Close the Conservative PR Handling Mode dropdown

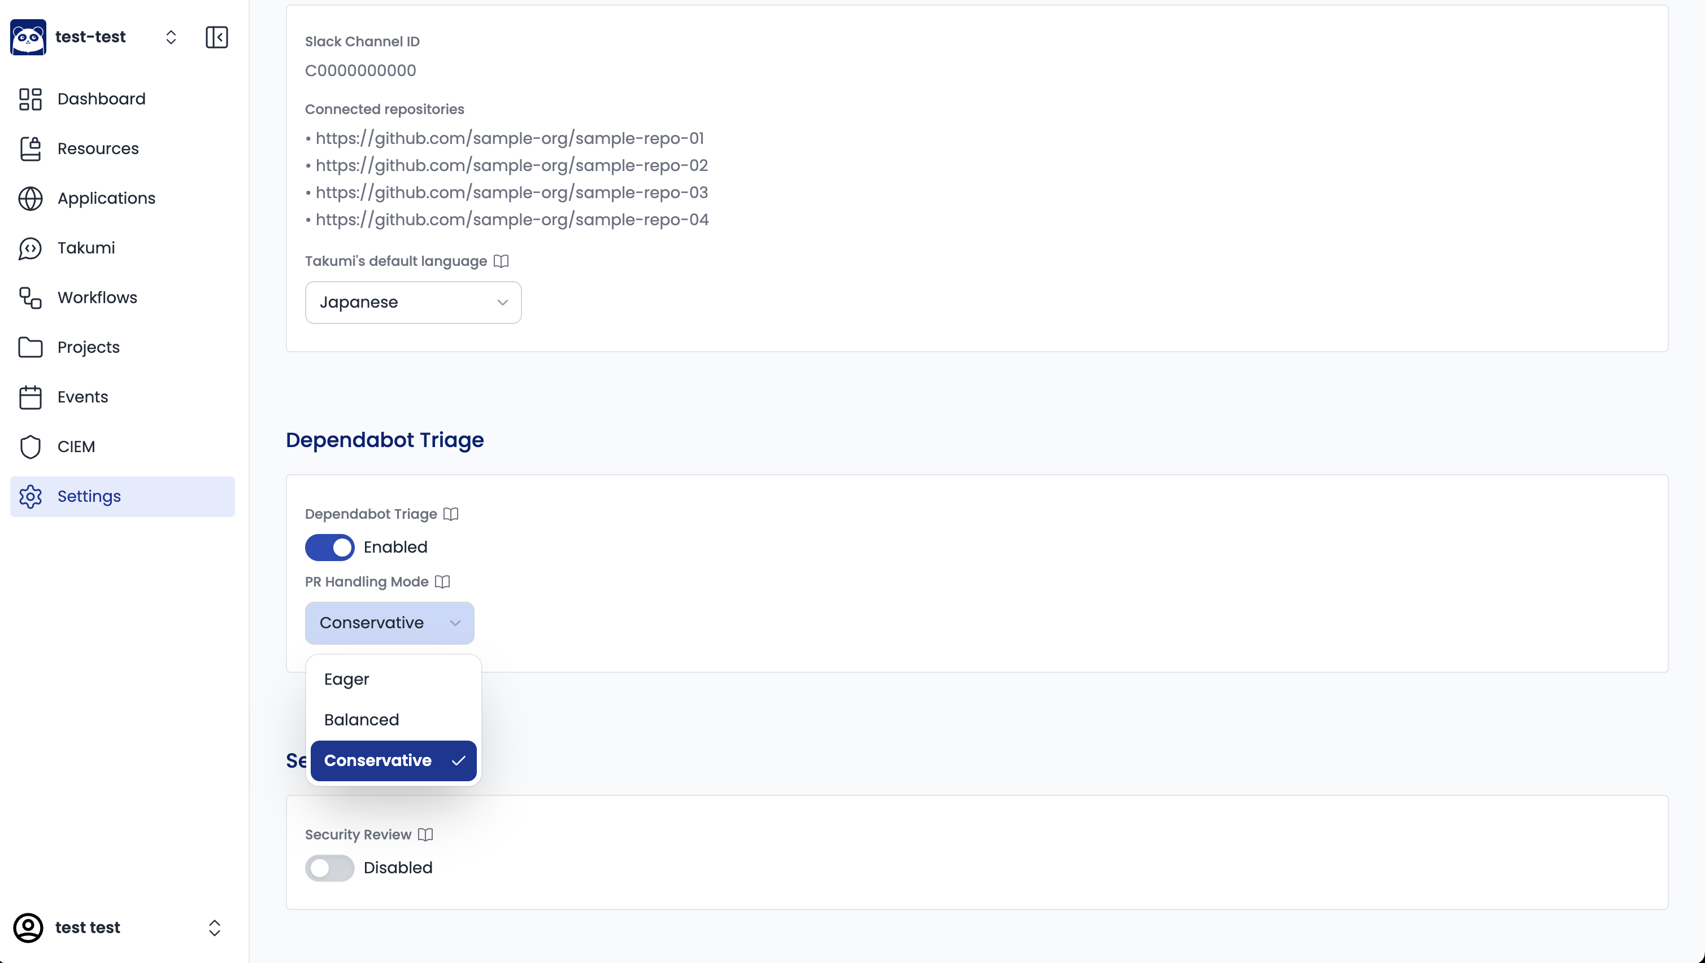[x=389, y=623]
